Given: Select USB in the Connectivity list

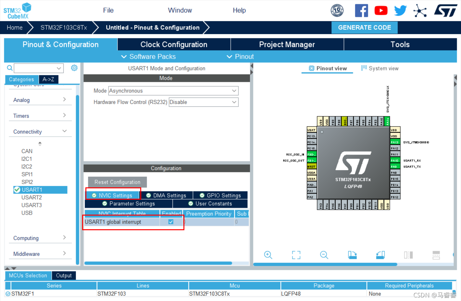Looking at the screenshot, I should point(27,213).
